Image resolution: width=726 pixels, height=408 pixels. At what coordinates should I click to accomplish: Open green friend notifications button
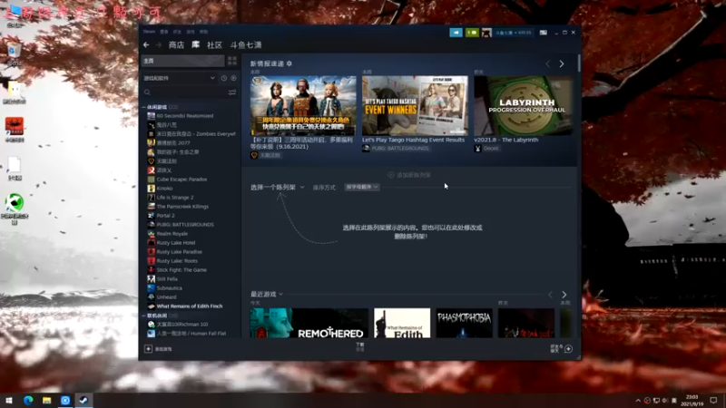tap(472, 33)
